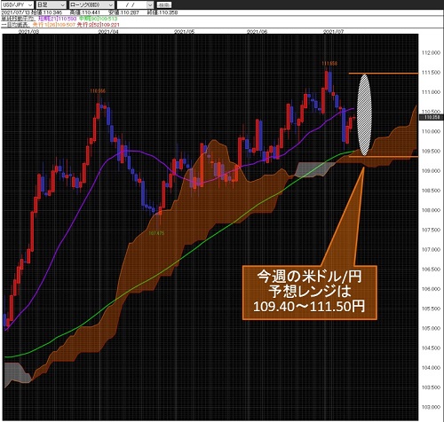Click the 一目均衡表 indicator link

15,25
